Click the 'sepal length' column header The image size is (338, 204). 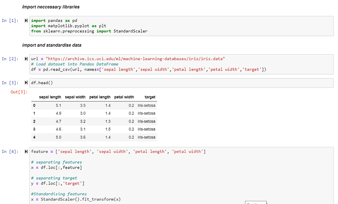[x=50, y=97]
